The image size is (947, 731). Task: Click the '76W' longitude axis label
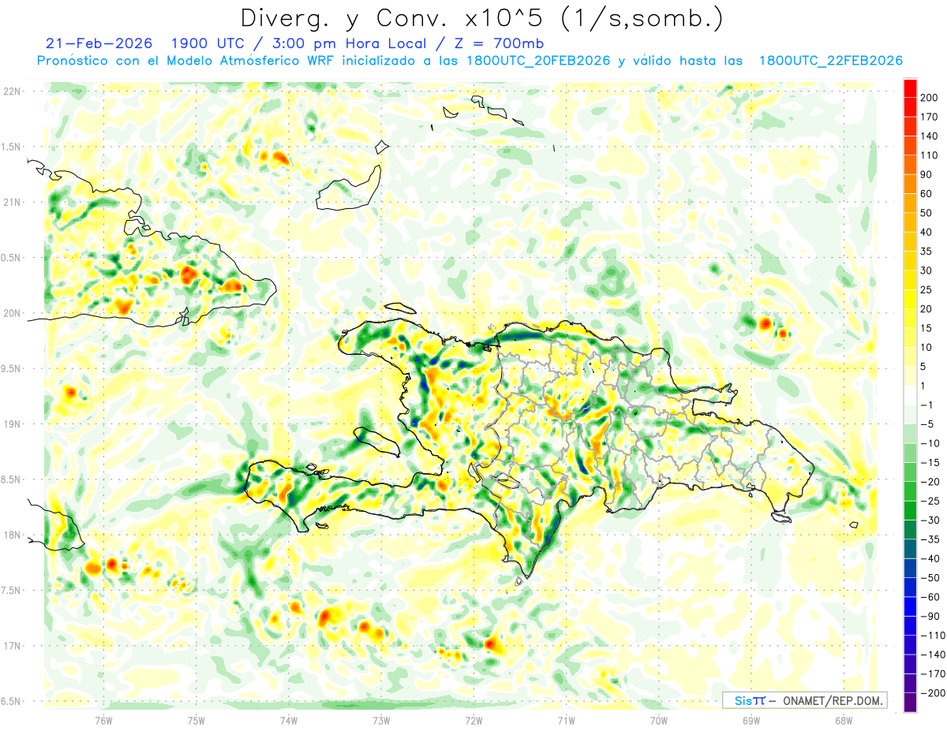coord(103,720)
